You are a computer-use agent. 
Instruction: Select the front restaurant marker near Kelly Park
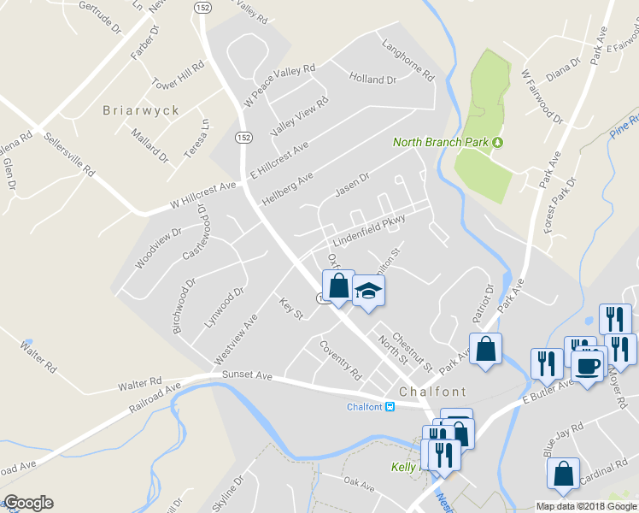tap(444, 458)
